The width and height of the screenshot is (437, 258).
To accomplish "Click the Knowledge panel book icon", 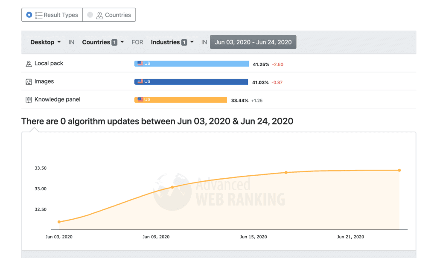I will tap(29, 100).
